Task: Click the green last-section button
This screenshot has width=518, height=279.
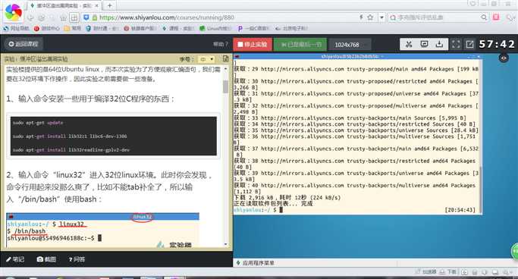Action: click(300, 44)
